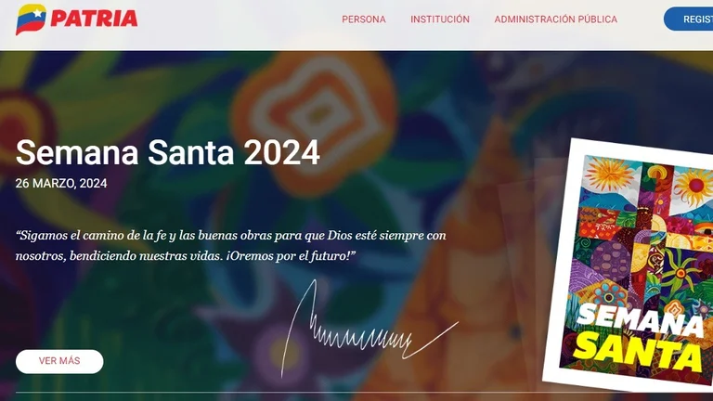The width and height of the screenshot is (713, 401).
Task: Click the phrase ¡Oremos por el futuro!
Action: [291, 256]
